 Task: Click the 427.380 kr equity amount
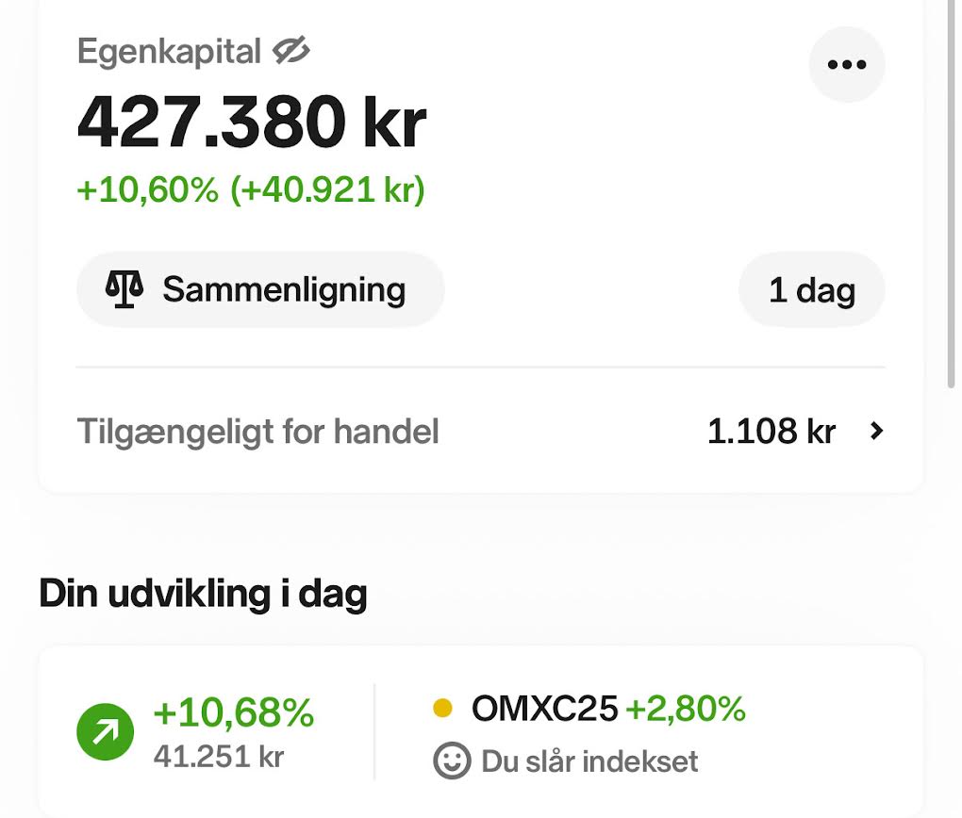click(x=252, y=120)
